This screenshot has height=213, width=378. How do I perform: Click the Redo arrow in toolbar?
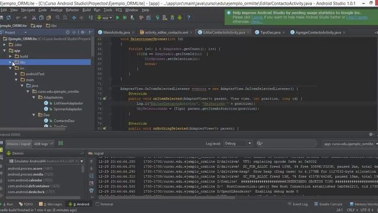click(25, 18)
